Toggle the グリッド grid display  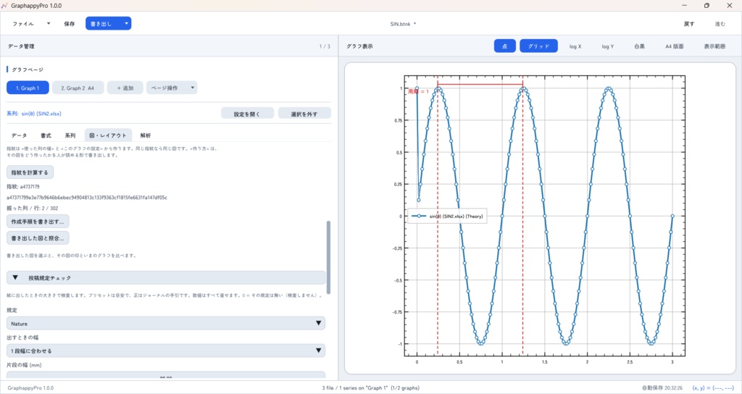coord(538,46)
